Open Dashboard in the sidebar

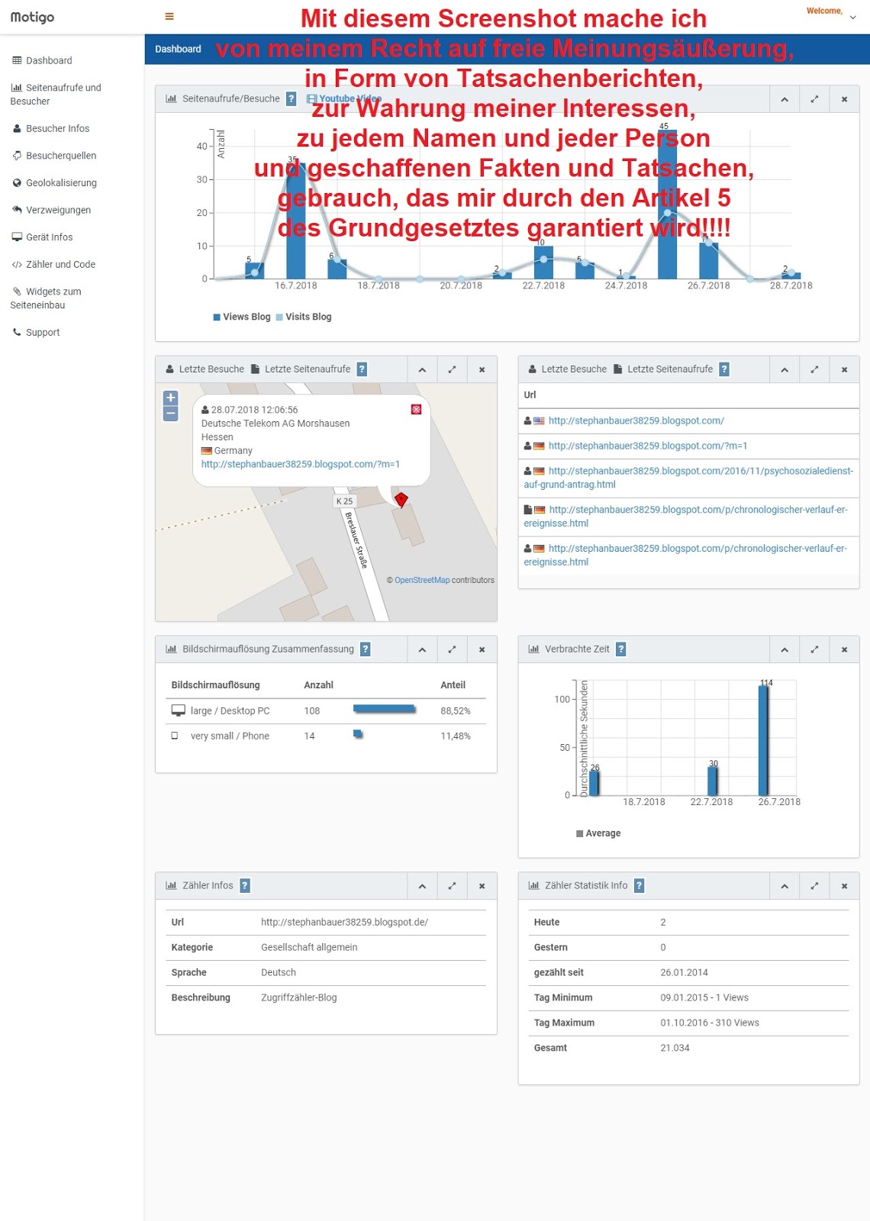point(42,60)
